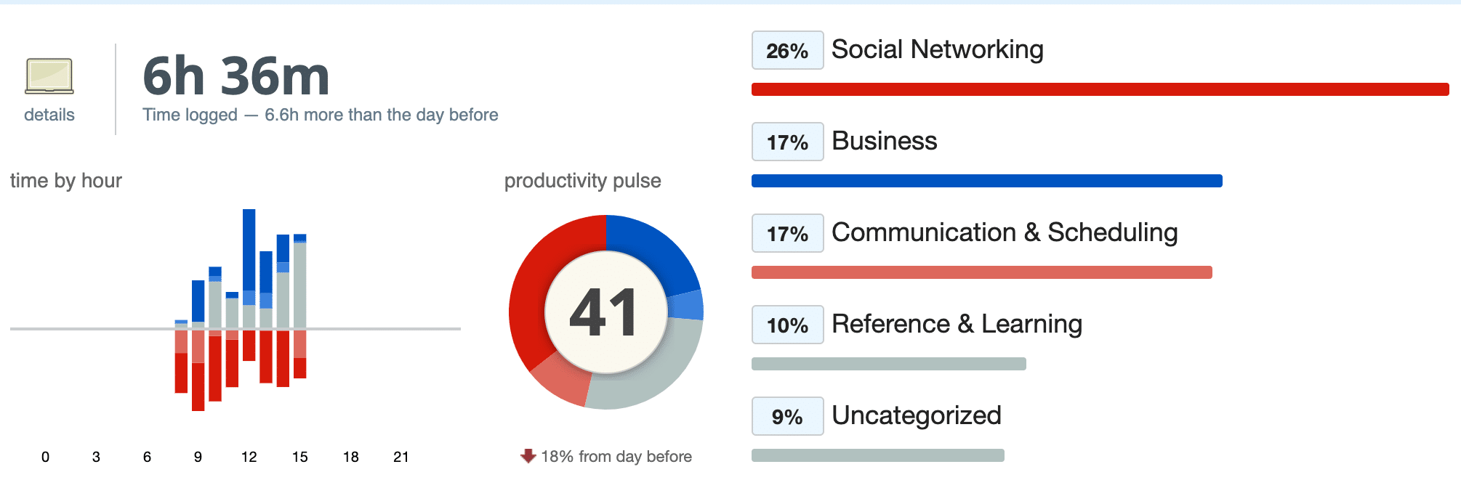Click the 9% percentage badge

pos(787,416)
